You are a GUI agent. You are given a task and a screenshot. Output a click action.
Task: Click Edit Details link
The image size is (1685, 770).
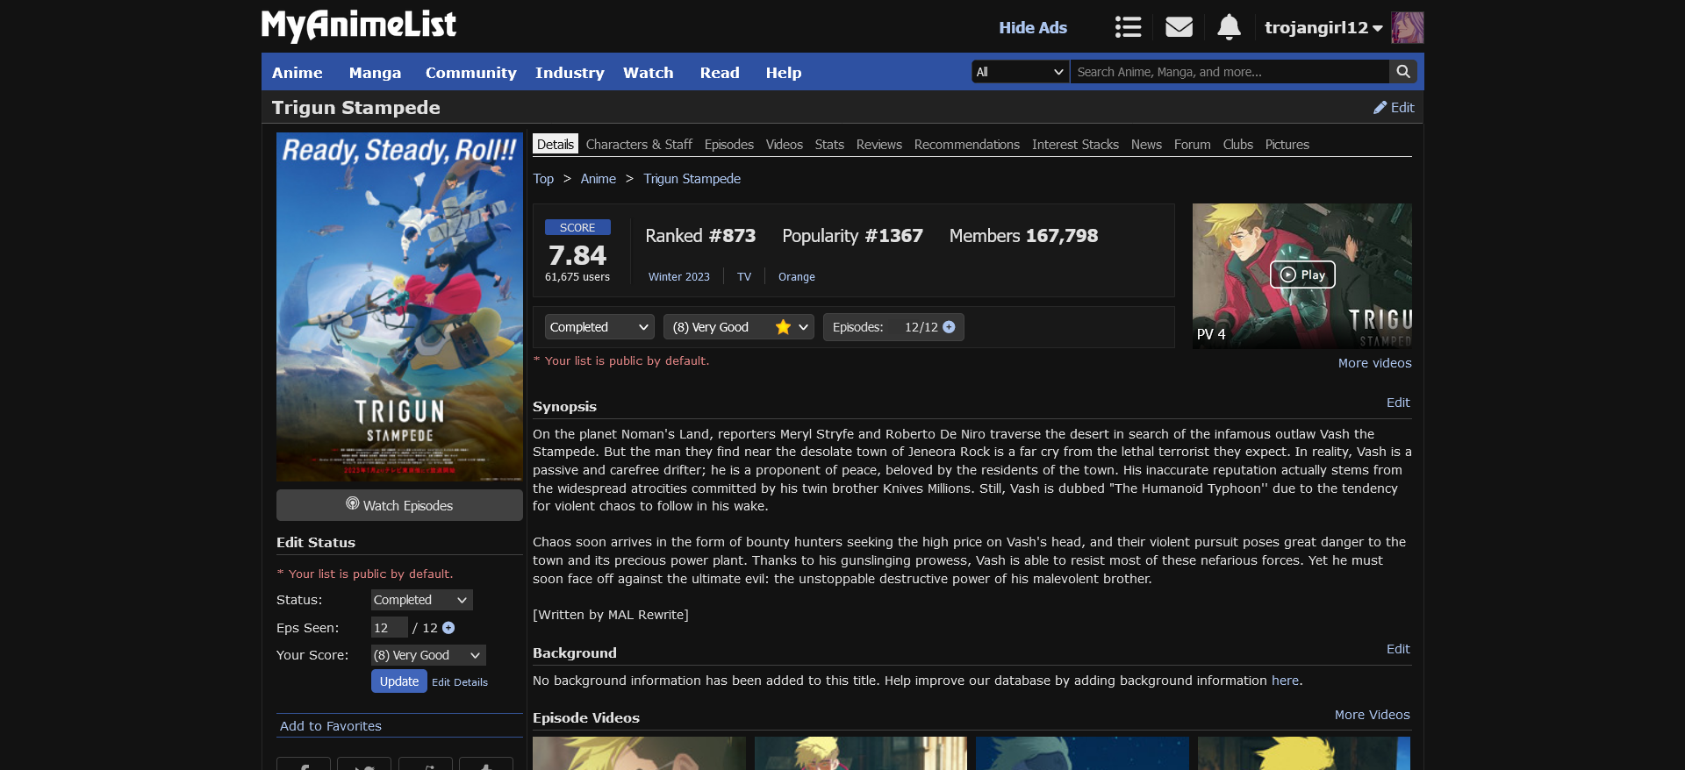pos(460,682)
